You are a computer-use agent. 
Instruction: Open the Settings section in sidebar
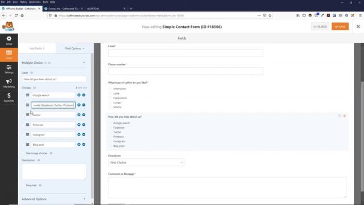click(x=9, y=69)
